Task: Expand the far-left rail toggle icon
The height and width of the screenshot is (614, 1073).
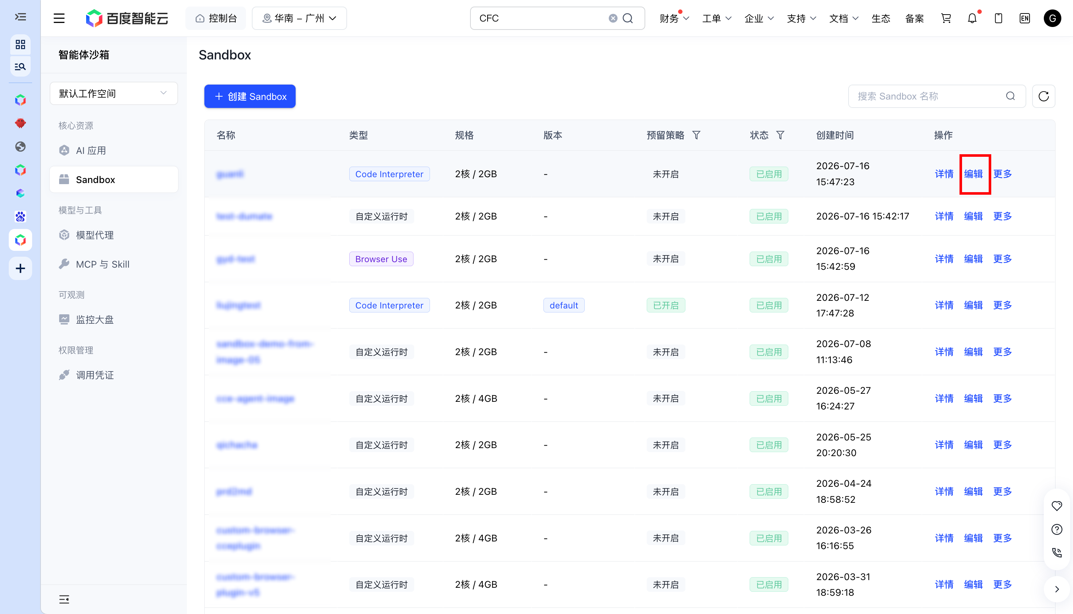Action: (x=20, y=17)
